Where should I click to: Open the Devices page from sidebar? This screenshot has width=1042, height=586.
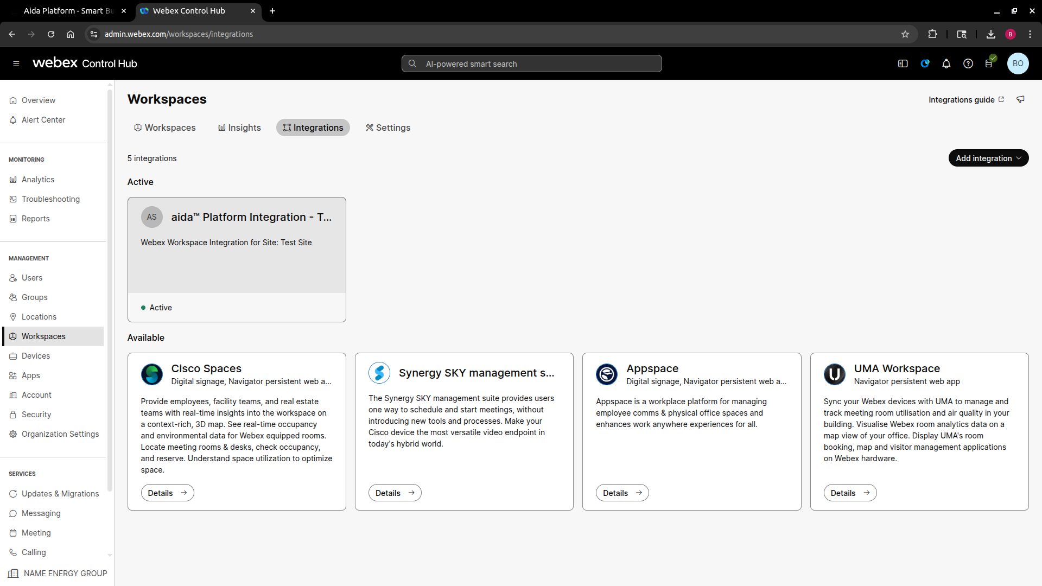[36, 355]
